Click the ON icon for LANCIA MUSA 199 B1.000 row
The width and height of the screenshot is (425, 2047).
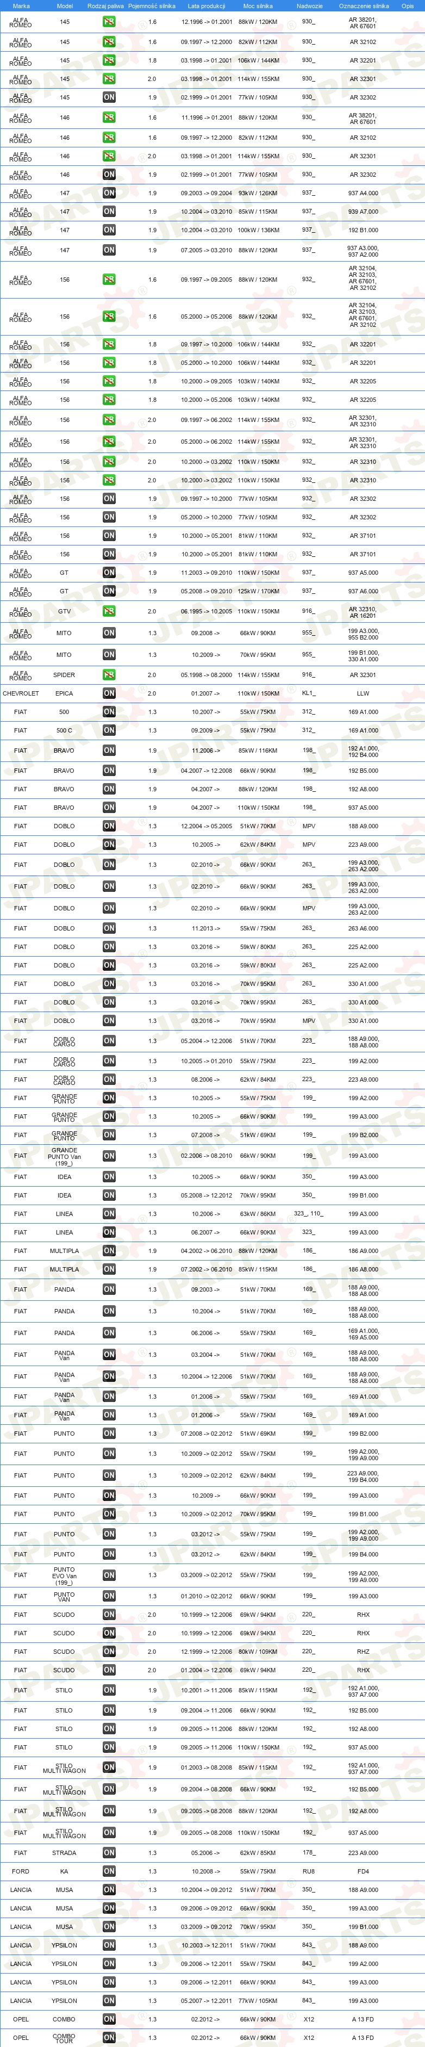point(109,1927)
